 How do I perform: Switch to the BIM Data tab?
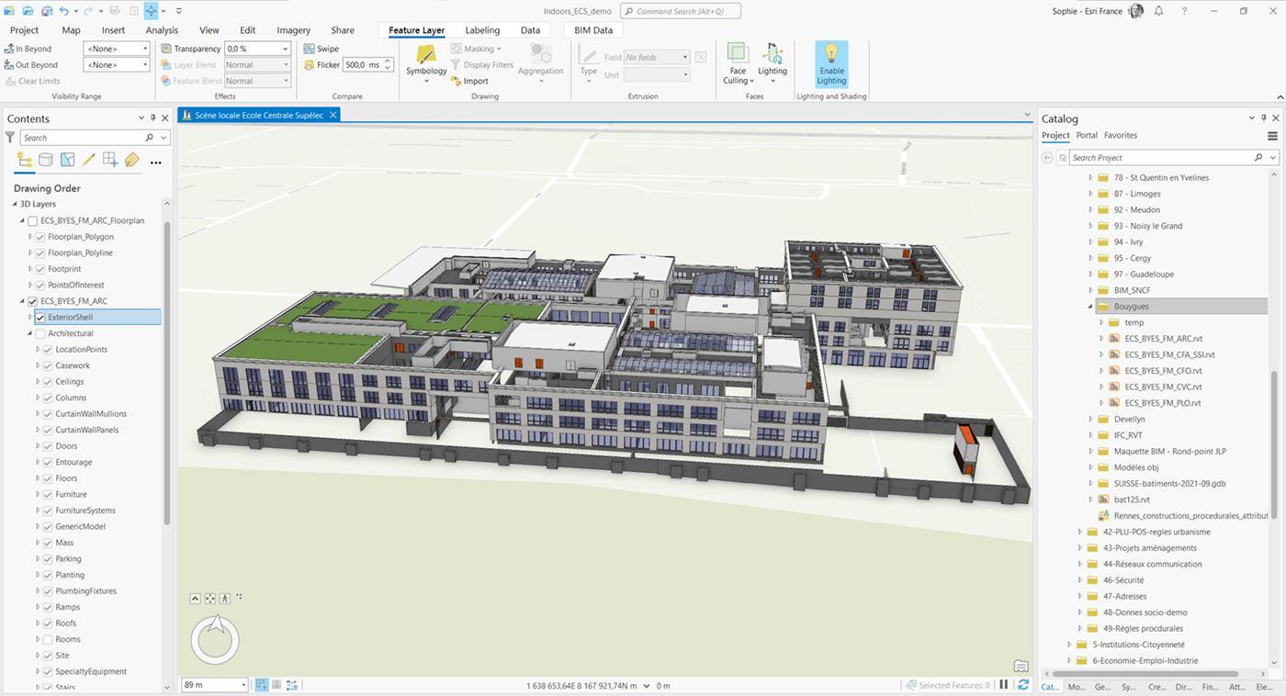pyautogui.click(x=593, y=30)
